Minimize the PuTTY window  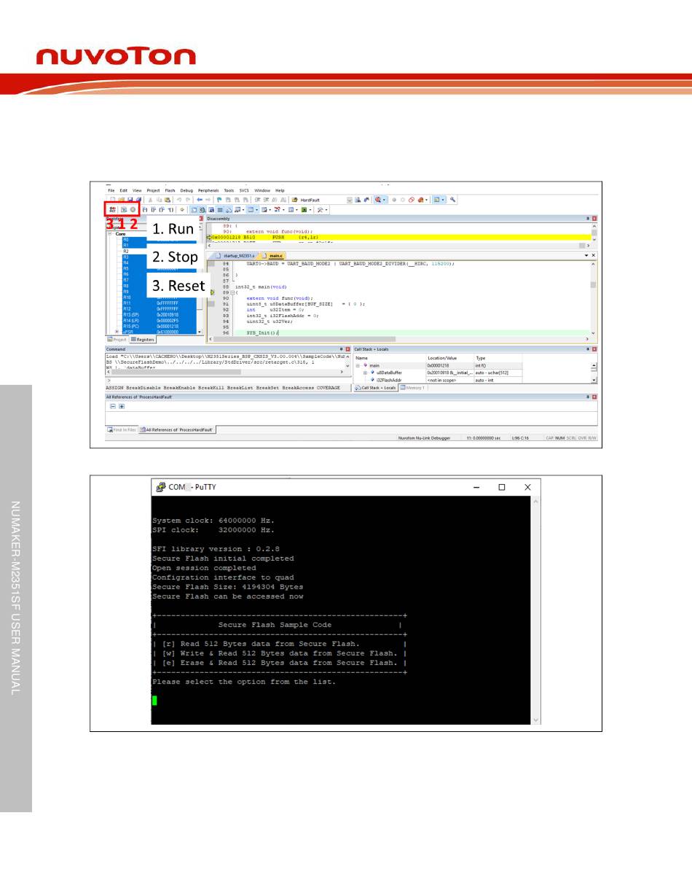[x=476, y=487]
